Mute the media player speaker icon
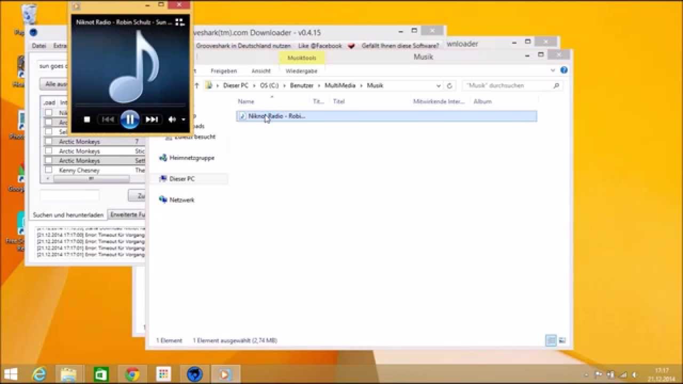The width and height of the screenshot is (683, 384). (172, 119)
